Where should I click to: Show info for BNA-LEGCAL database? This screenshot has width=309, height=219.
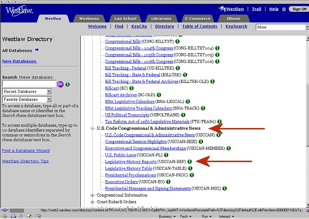[188, 101]
